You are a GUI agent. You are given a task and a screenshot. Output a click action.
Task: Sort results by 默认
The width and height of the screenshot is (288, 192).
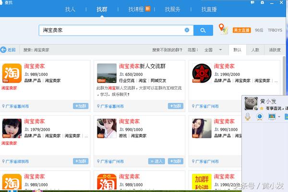click(237, 50)
